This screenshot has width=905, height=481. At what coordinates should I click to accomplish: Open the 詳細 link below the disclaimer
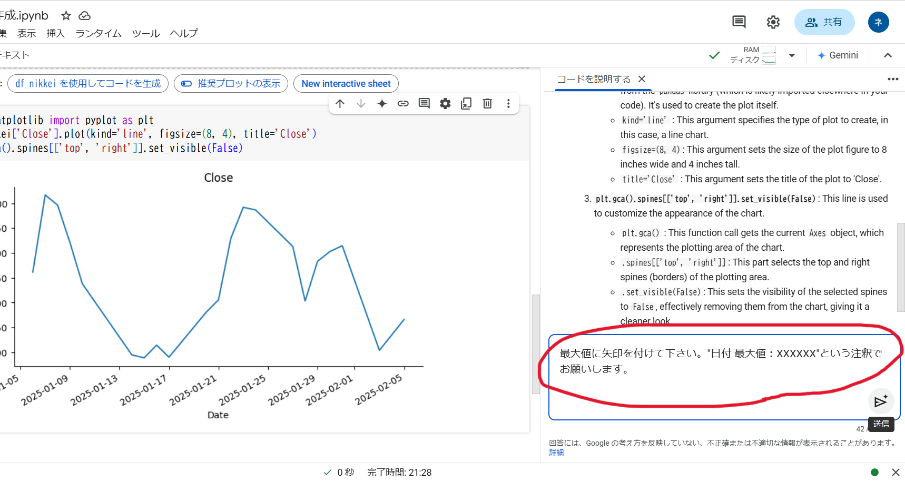click(x=556, y=452)
